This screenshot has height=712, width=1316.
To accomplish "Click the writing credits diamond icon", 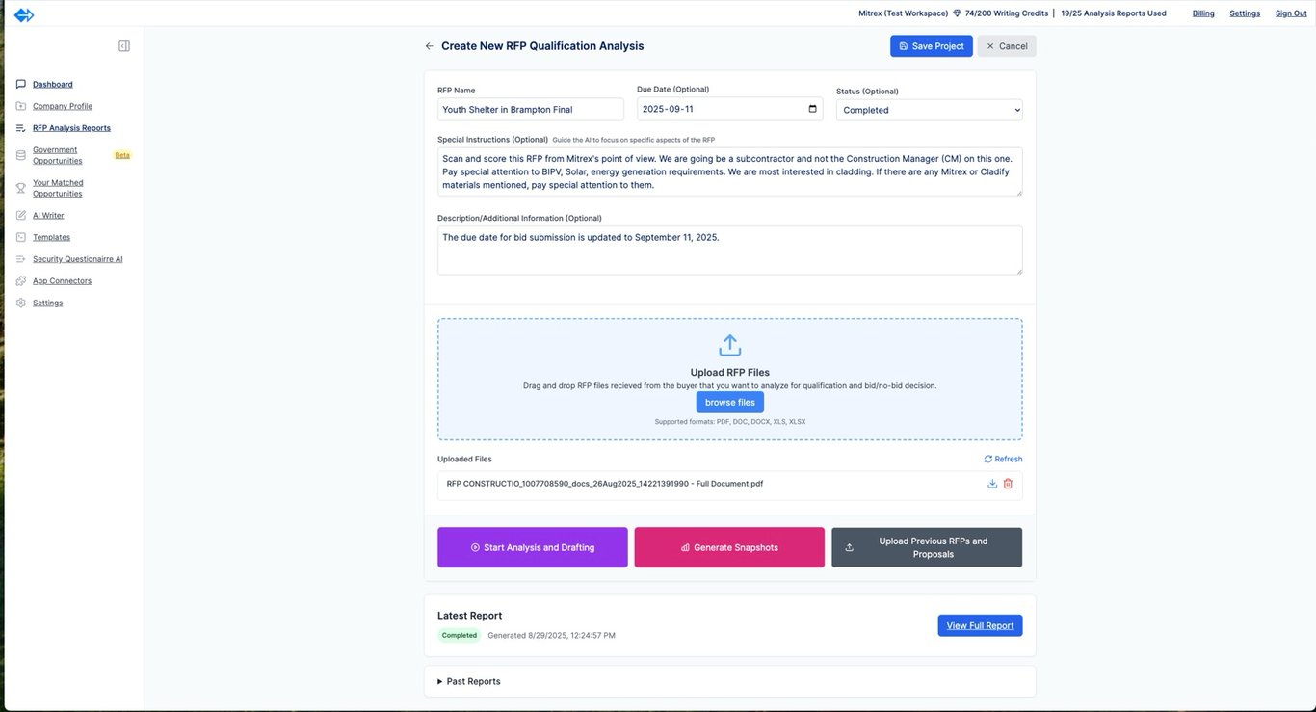I will click(x=957, y=13).
